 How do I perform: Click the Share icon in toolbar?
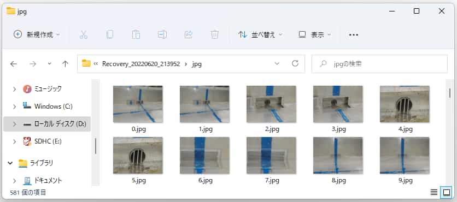(188, 34)
